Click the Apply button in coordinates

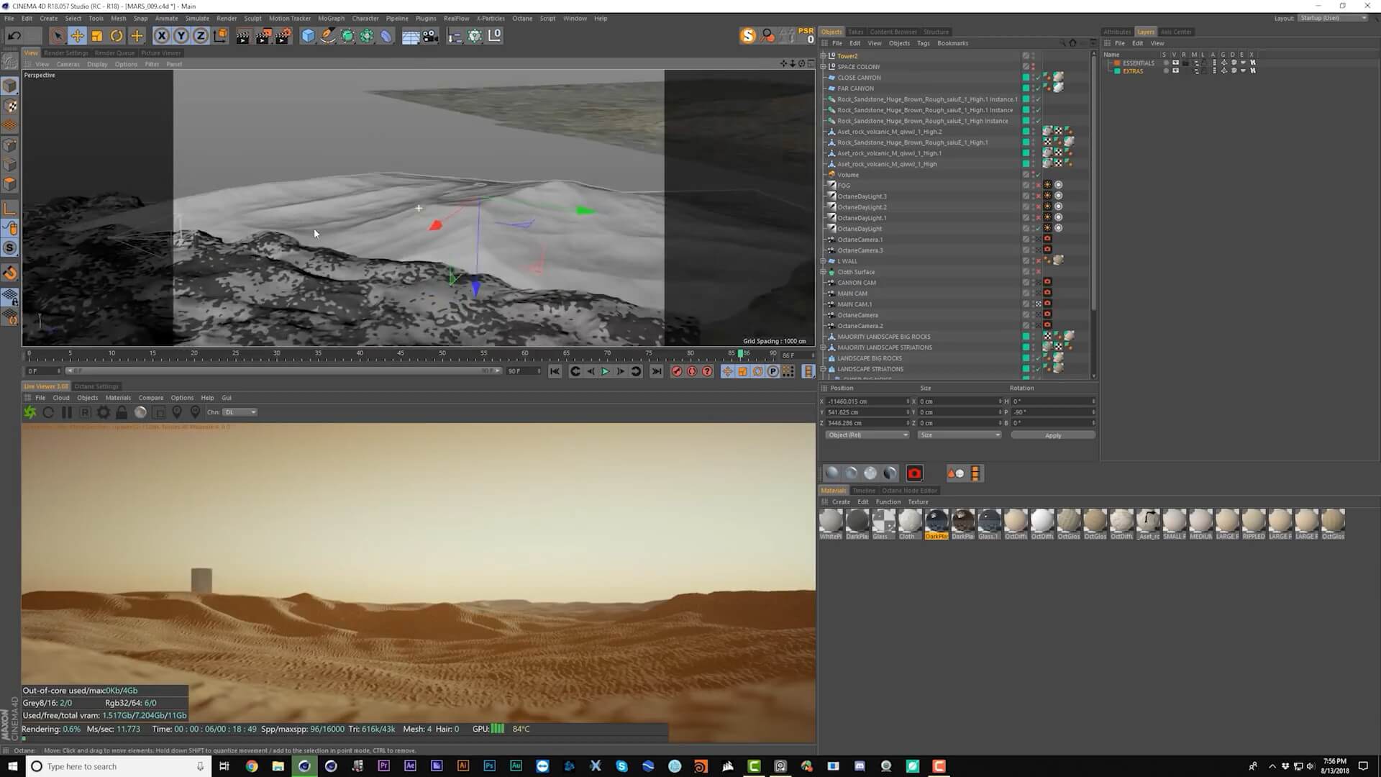[1052, 435]
